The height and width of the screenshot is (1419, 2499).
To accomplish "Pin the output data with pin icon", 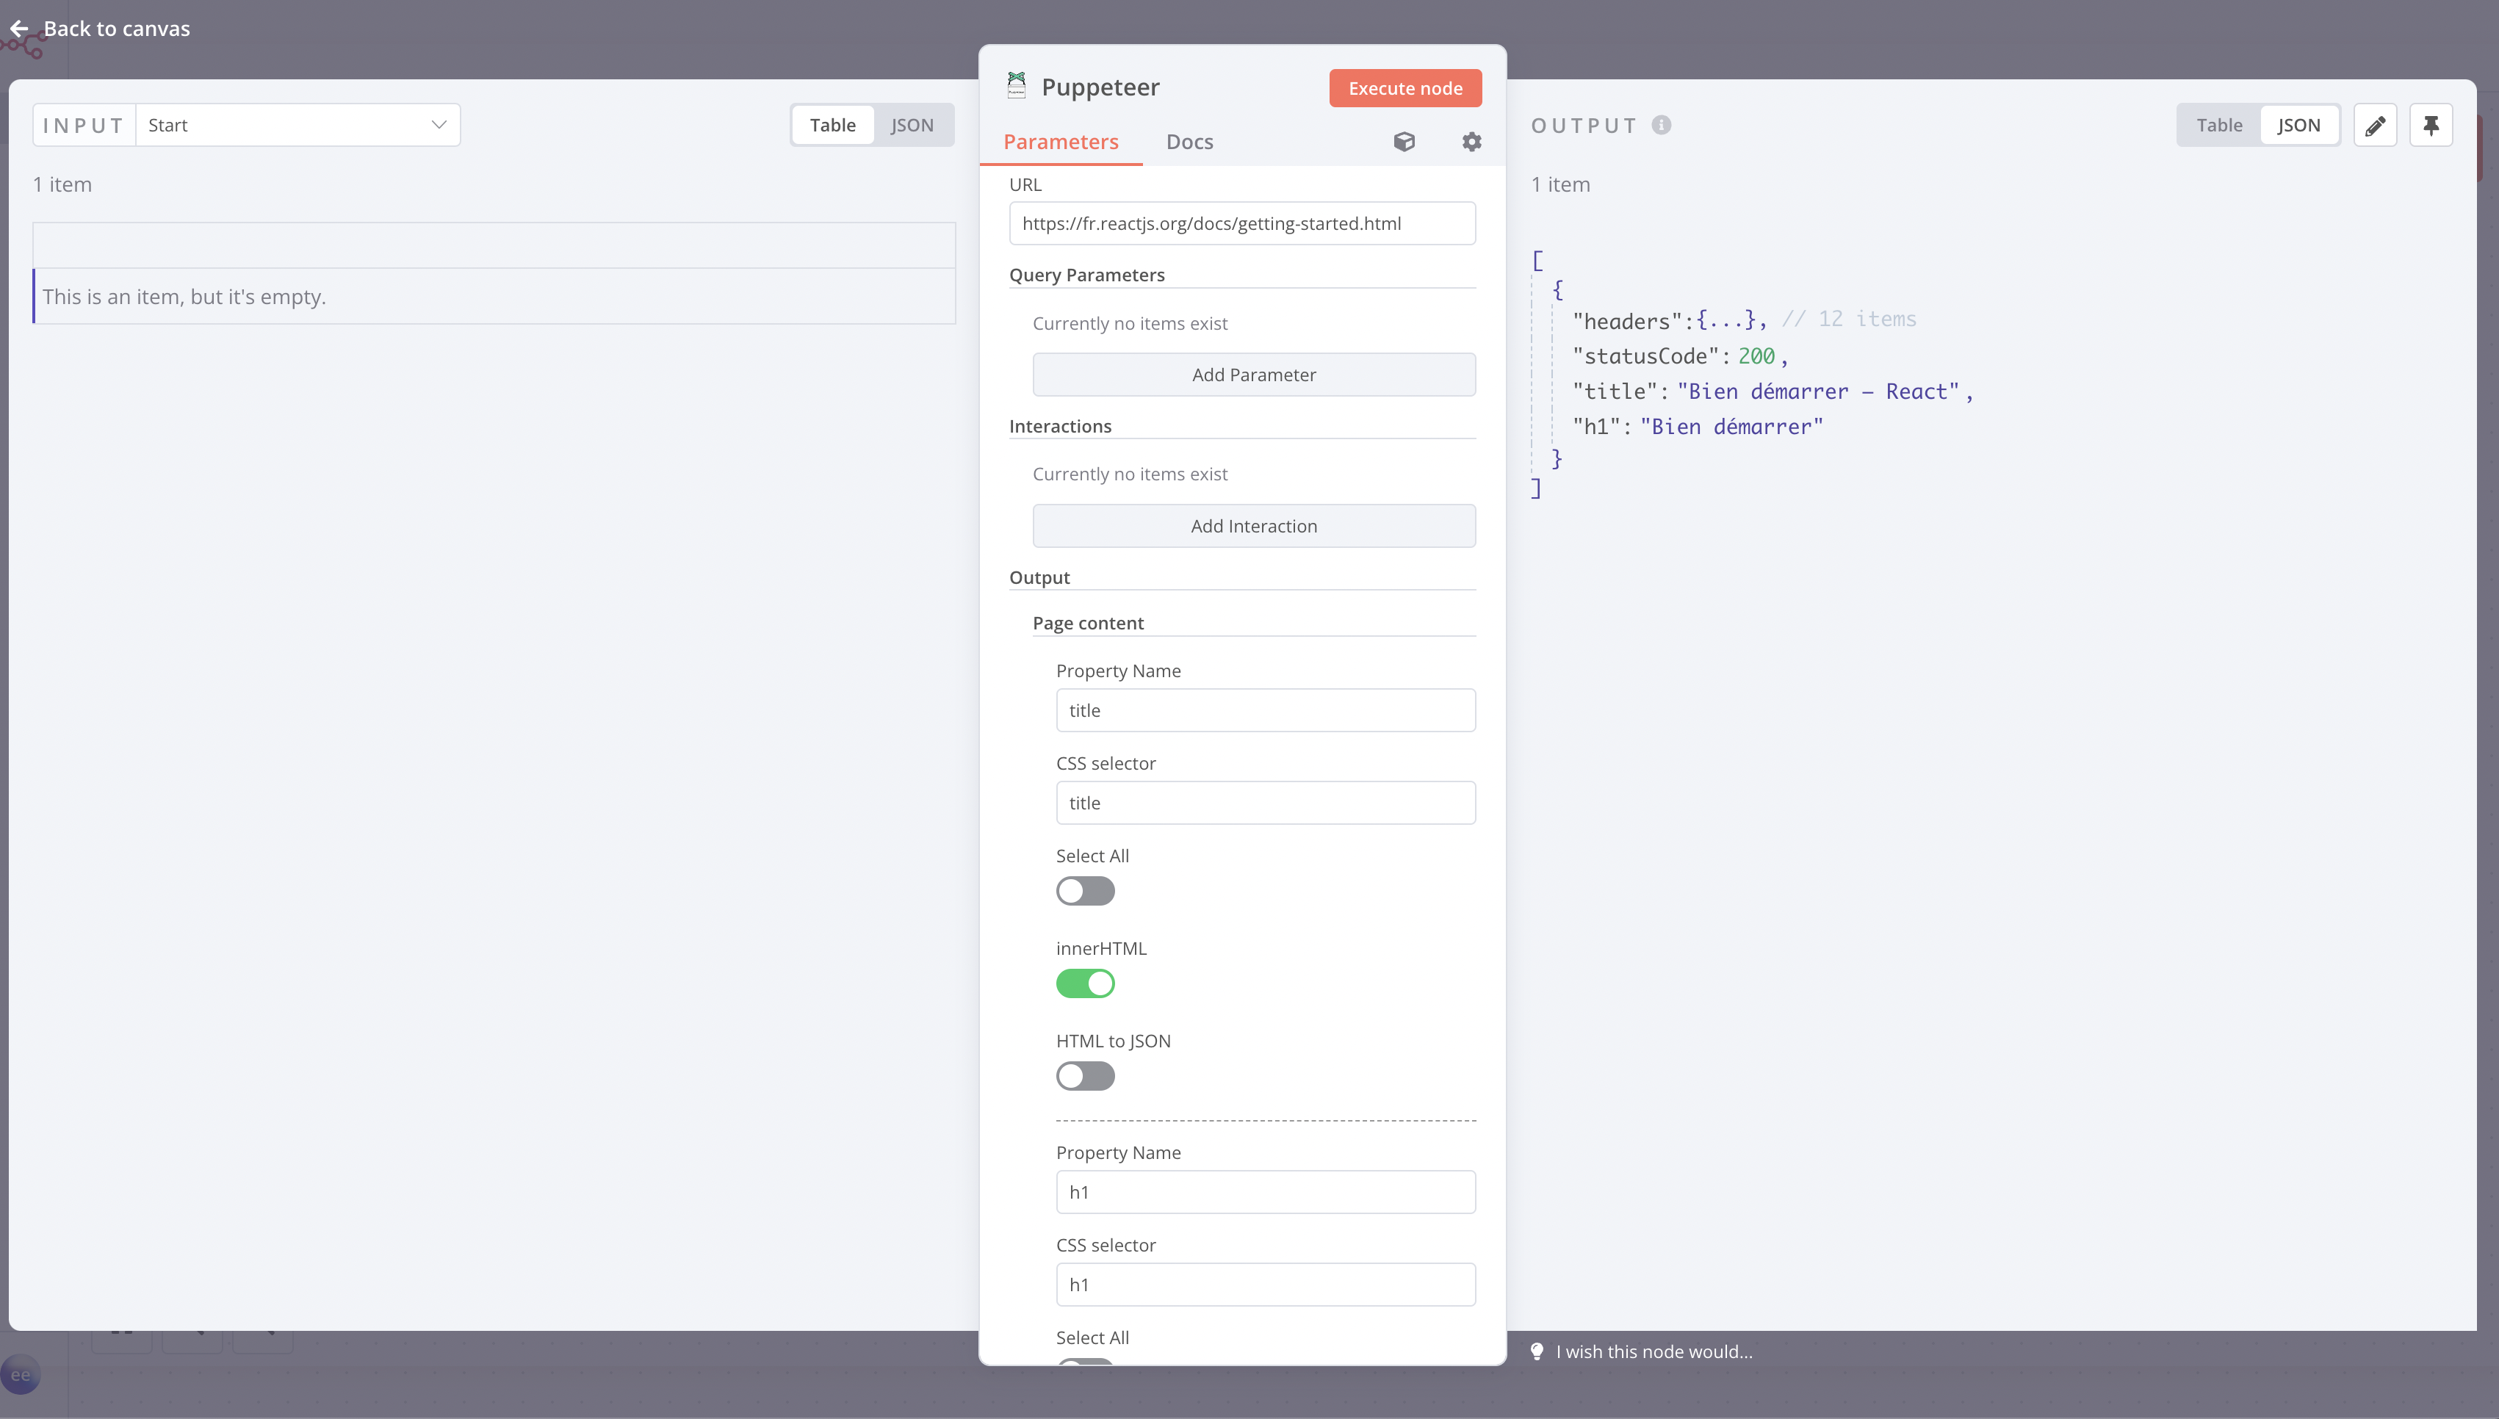I will [2431, 126].
